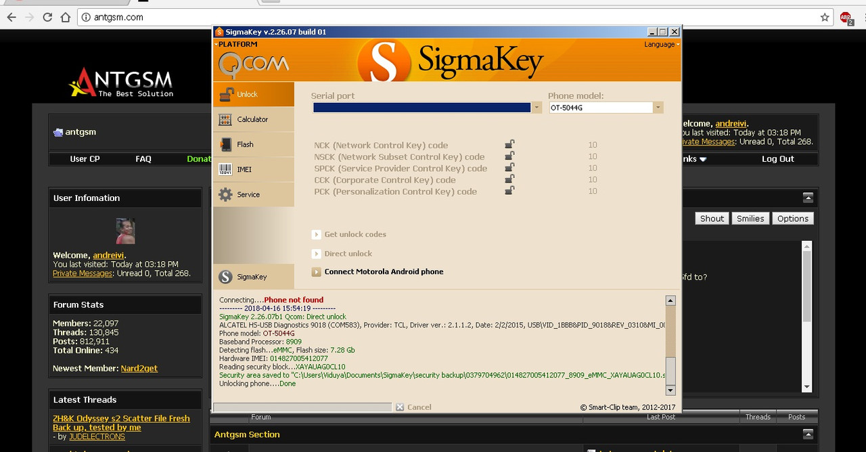Click the Unlock padlock sidebar icon
The width and height of the screenshot is (866, 452).
point(225,94)
